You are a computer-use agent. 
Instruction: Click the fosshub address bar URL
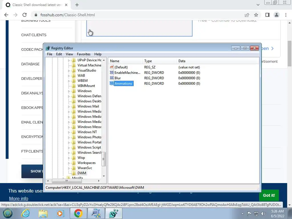click(x=68, y=15)
